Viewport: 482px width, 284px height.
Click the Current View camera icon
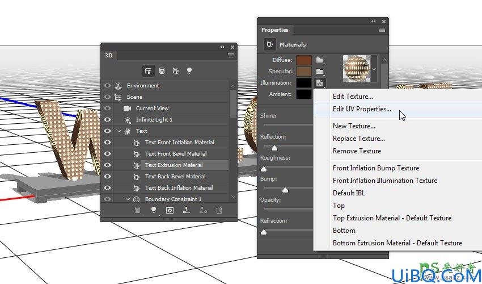click(127, 108)
